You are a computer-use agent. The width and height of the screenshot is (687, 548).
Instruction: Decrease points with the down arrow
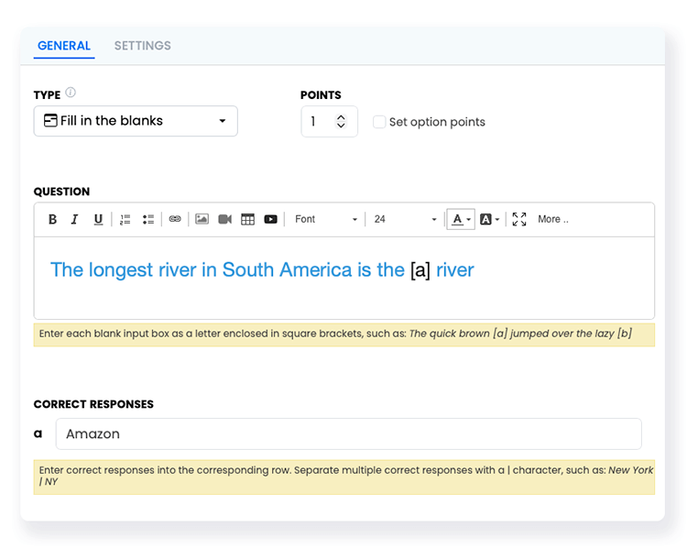[341, 125]
